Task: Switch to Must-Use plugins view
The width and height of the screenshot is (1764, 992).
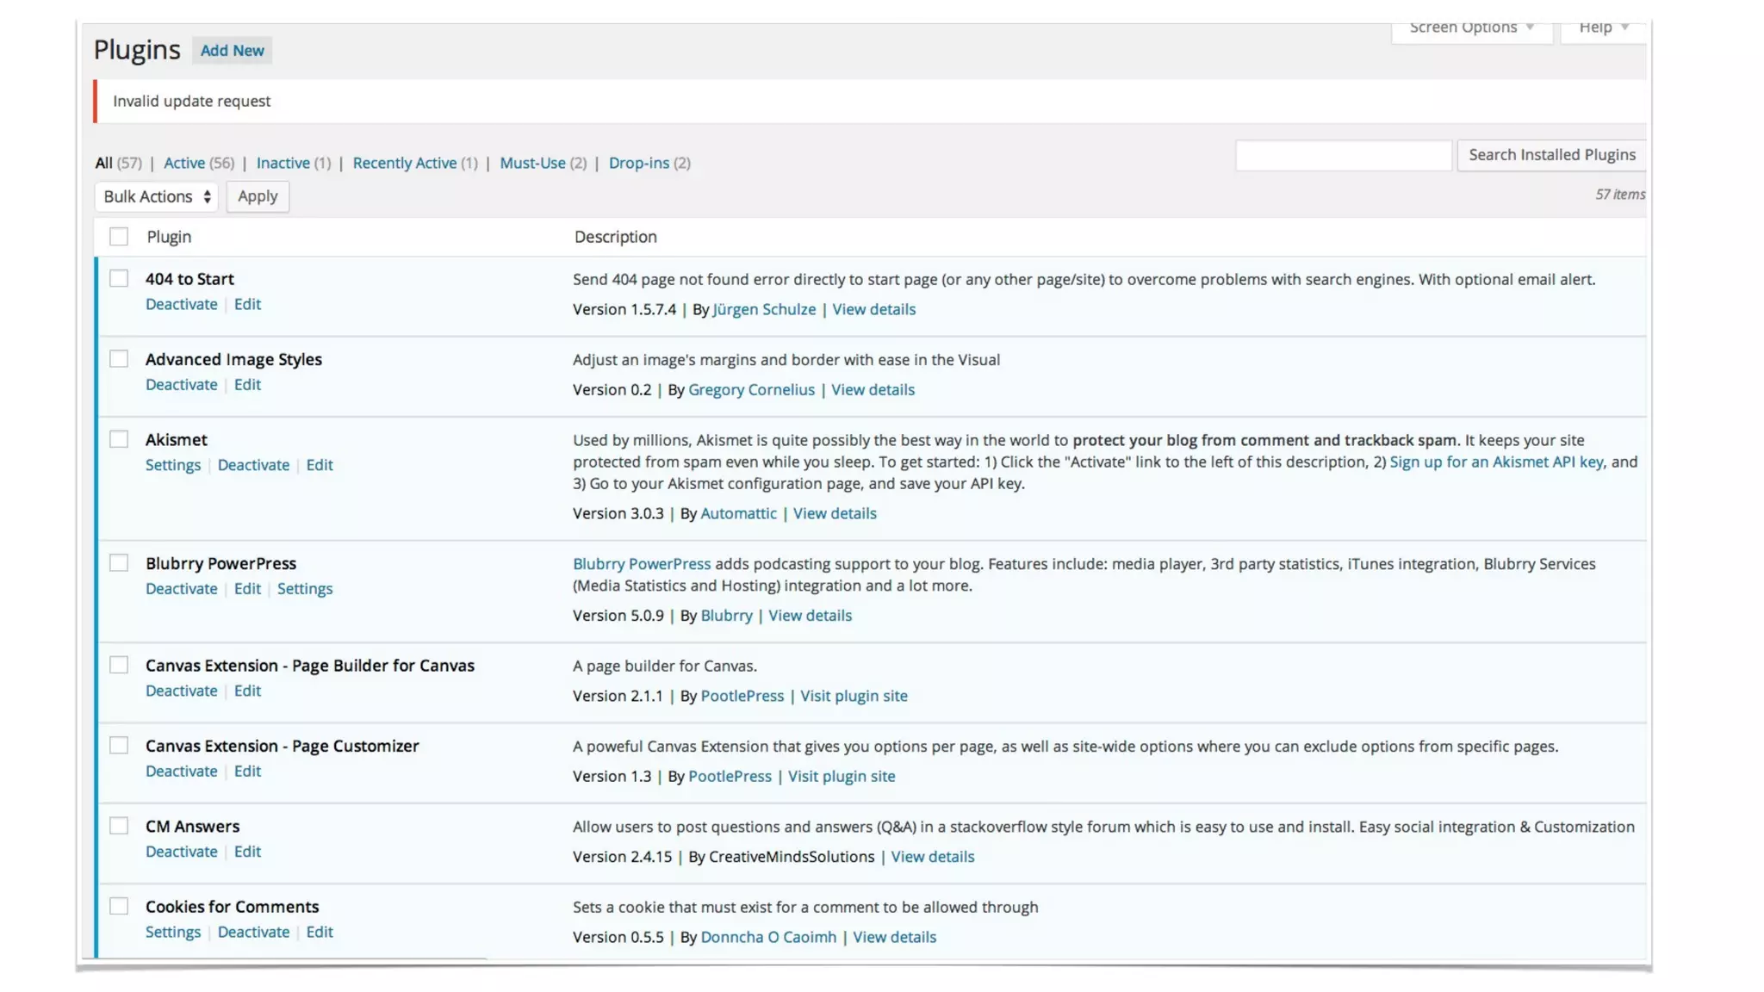Action: pos(532,164)
